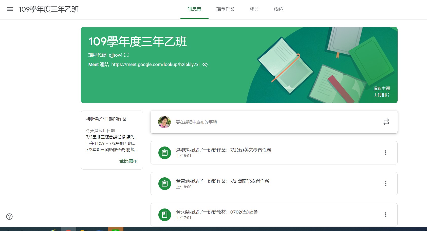Open post 洪婉瑜張貼了一份新作業
This screenshot has height=231, width=427.
click(274, 153)
